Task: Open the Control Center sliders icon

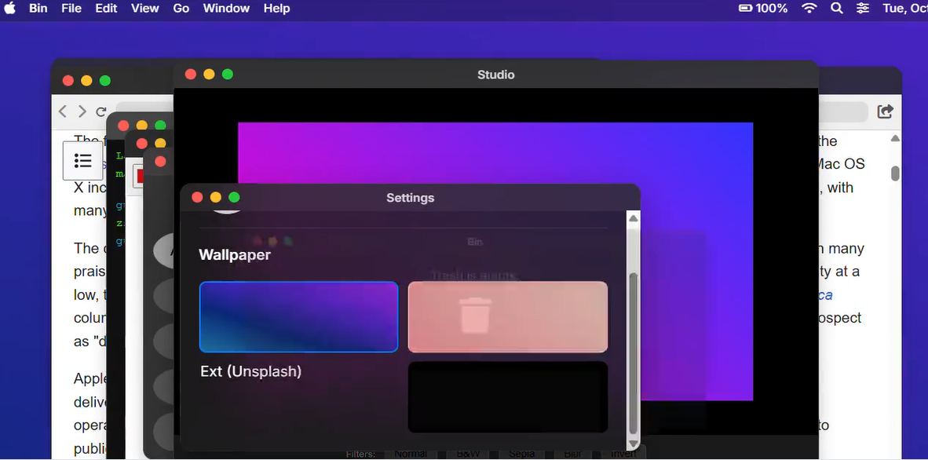Action: 863,9
